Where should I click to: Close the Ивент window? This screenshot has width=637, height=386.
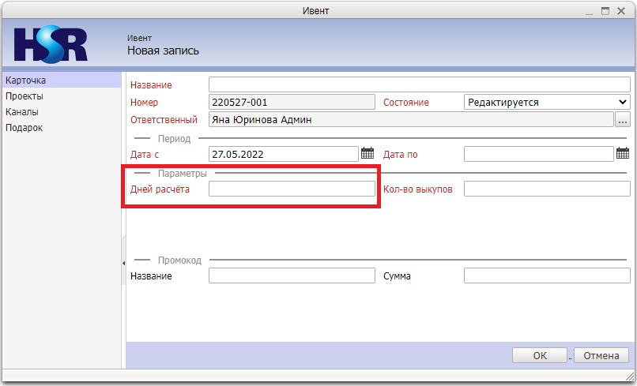pyautogui.click(x=621, y=11)
